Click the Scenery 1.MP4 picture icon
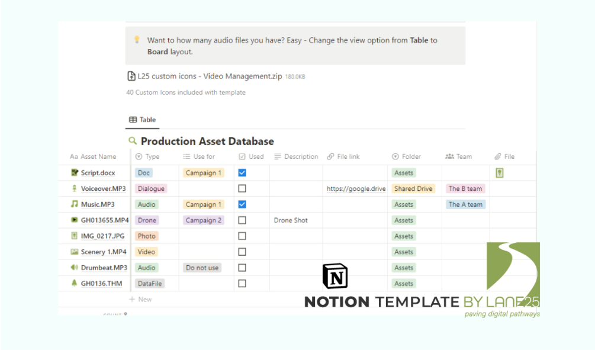 pos(75,251)
